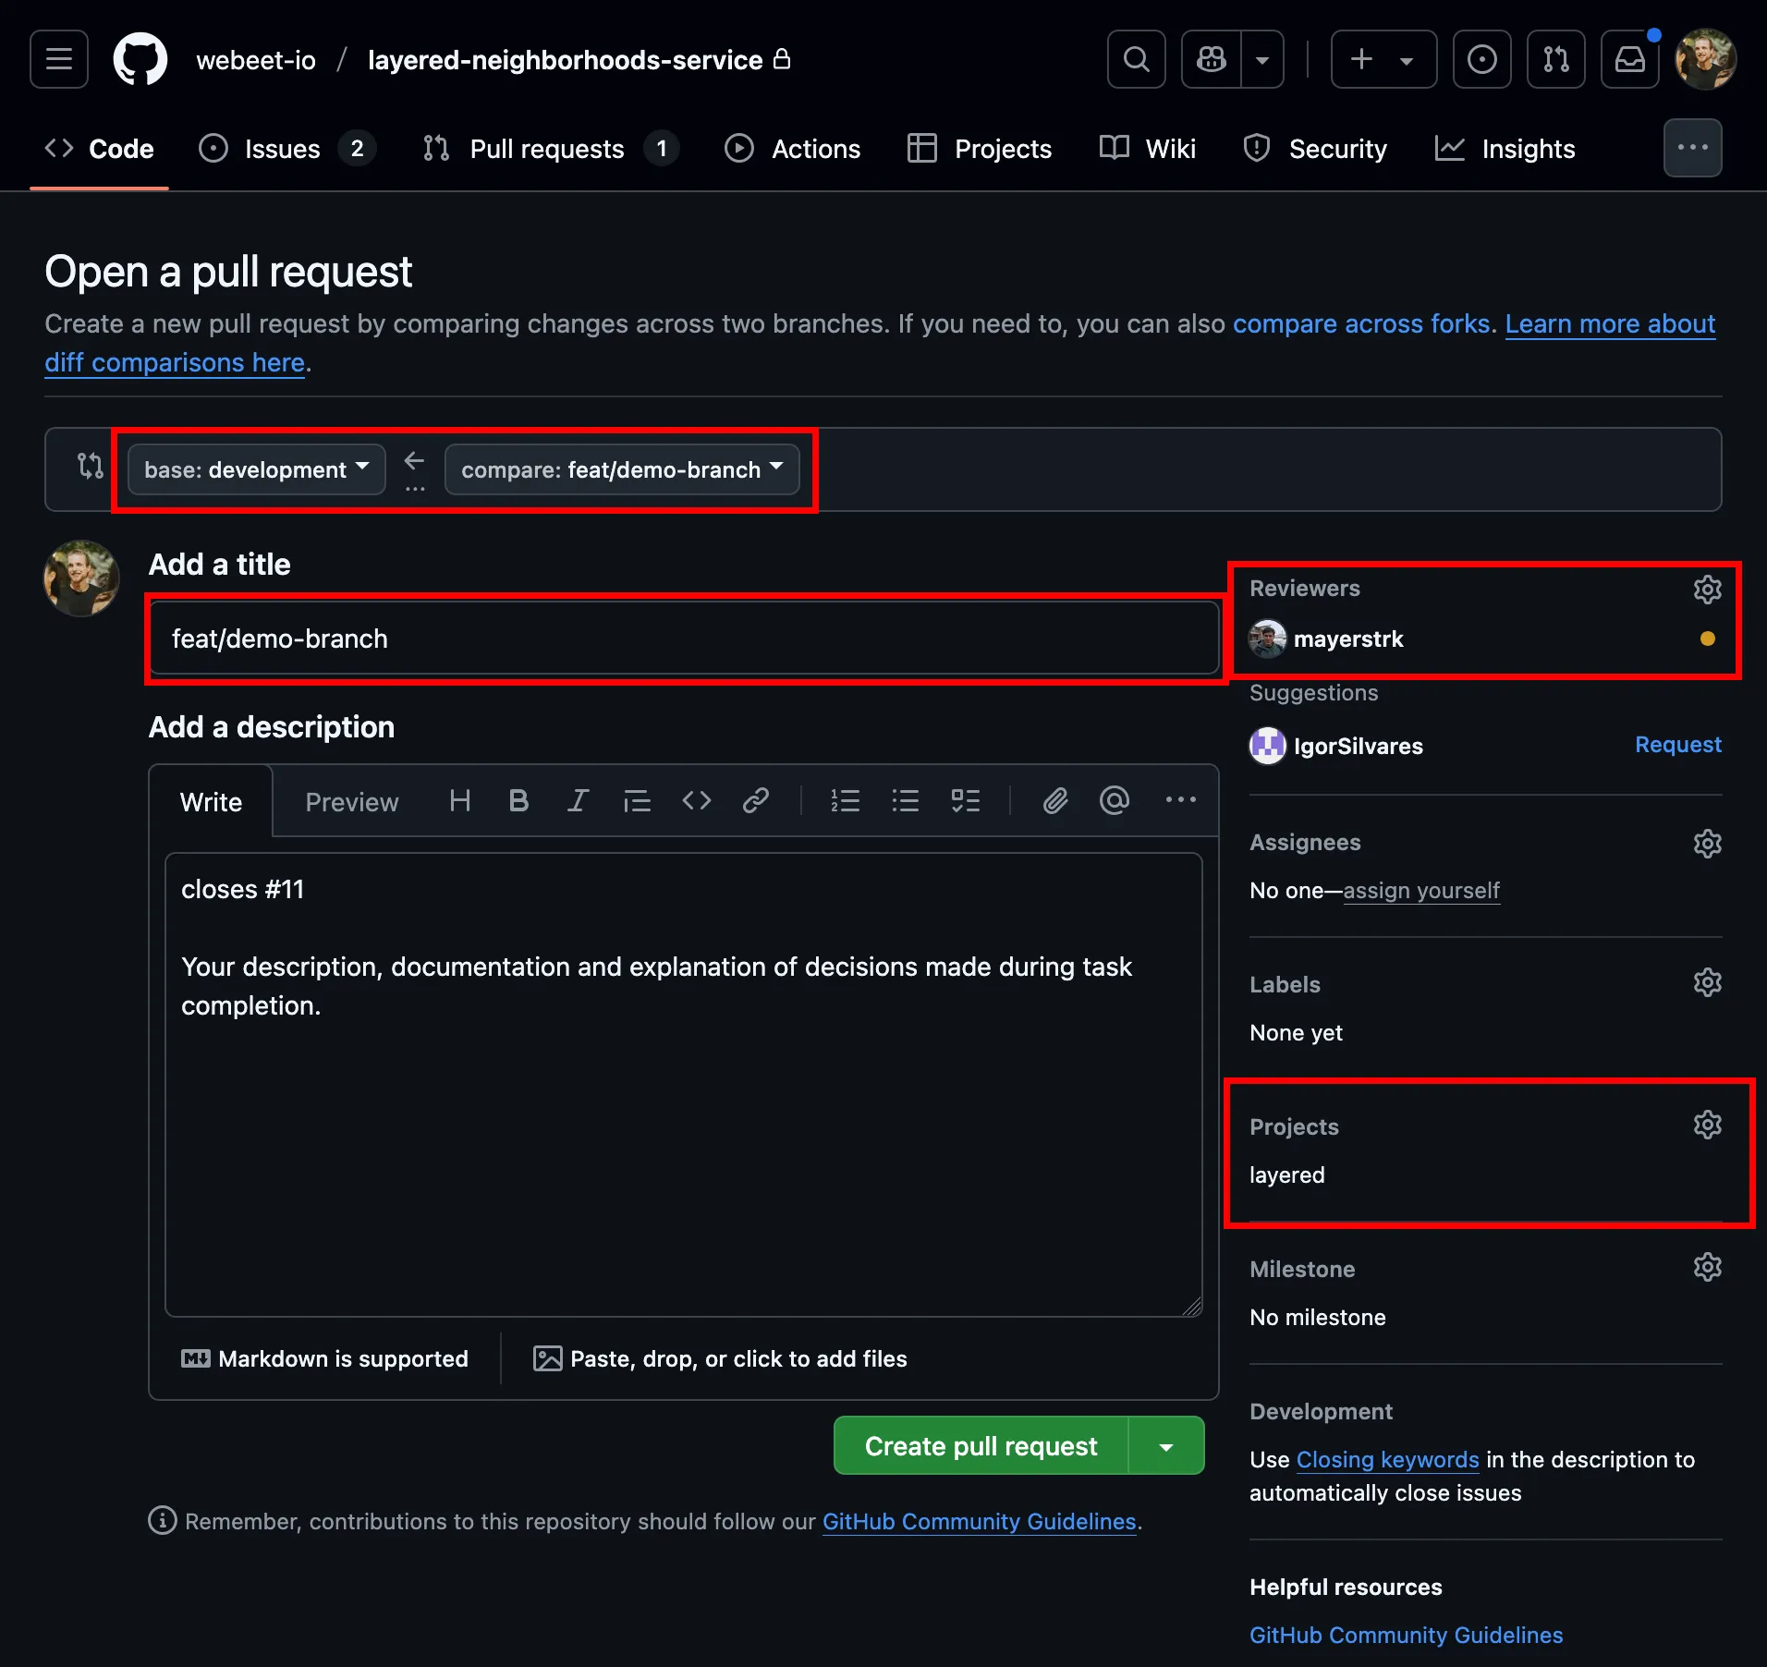Add a bulleted list to the description
The image size is (1767, 1667).
905,800
